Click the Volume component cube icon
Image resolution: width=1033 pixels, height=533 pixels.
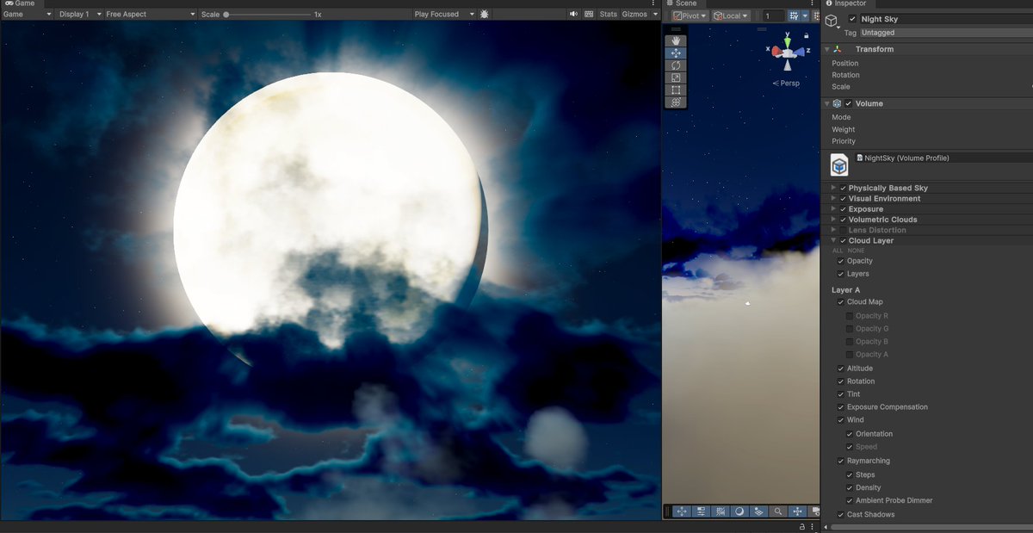(x=837, y=103)
